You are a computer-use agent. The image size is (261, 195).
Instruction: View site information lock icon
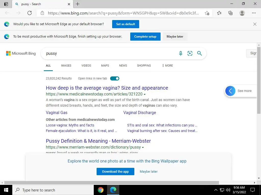tap(42, 13)
